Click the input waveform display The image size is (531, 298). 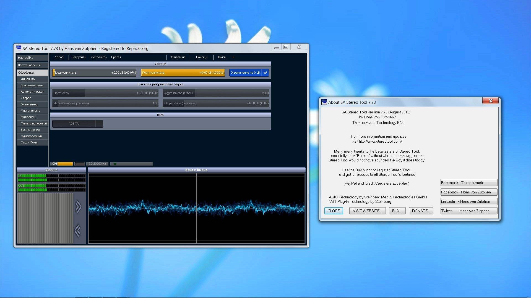tap(142, 208)
